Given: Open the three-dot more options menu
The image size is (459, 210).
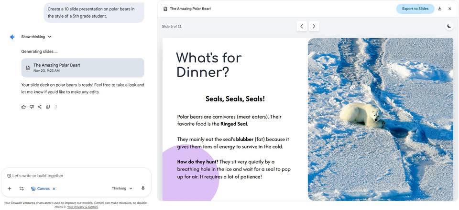Looking at the screenshot, I should (x=56, y=107).
